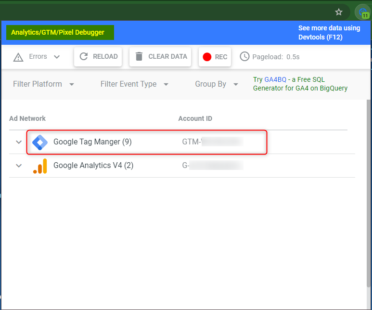The width and height of the screenshot is (372, 310).
Task: Expand the Google Tag Manger row chevron
Action: tap(19, 142)
